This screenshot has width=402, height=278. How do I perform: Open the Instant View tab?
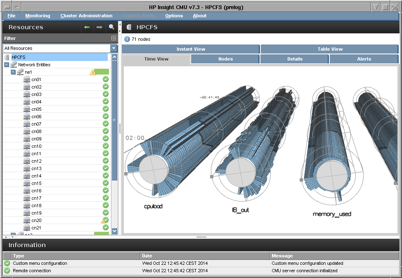[191, 49]
